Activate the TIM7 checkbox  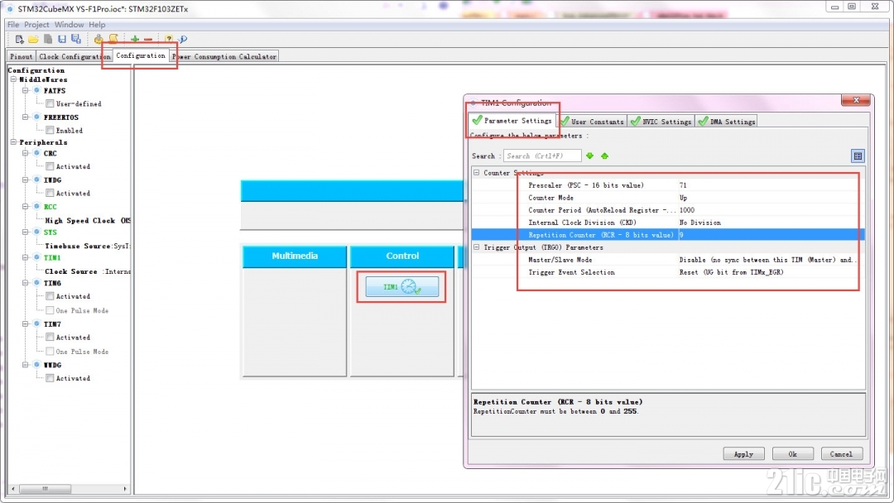tap(50, 338)
